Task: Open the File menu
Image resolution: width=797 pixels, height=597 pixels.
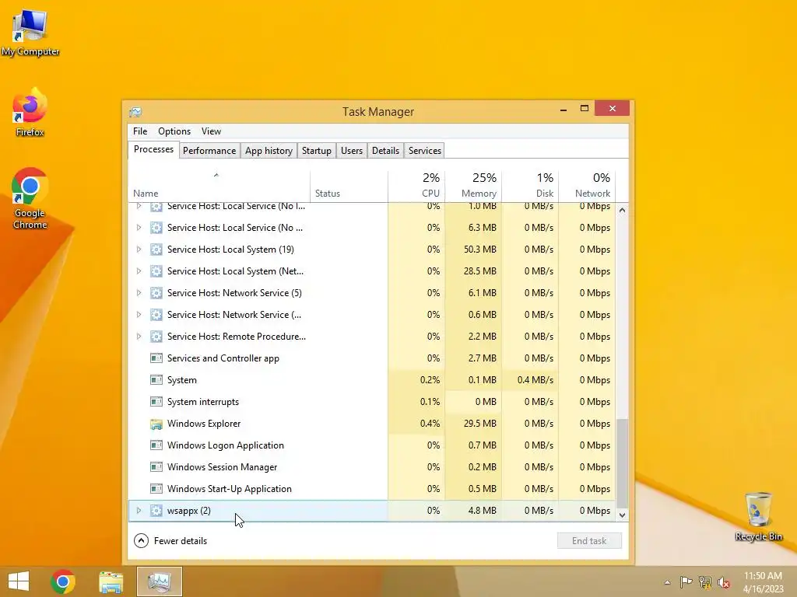Action: pyautogui.click(x=140, y=131)
